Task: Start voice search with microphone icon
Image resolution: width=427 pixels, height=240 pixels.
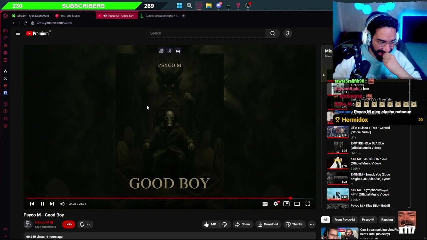Action: click(x=288, y=33)
